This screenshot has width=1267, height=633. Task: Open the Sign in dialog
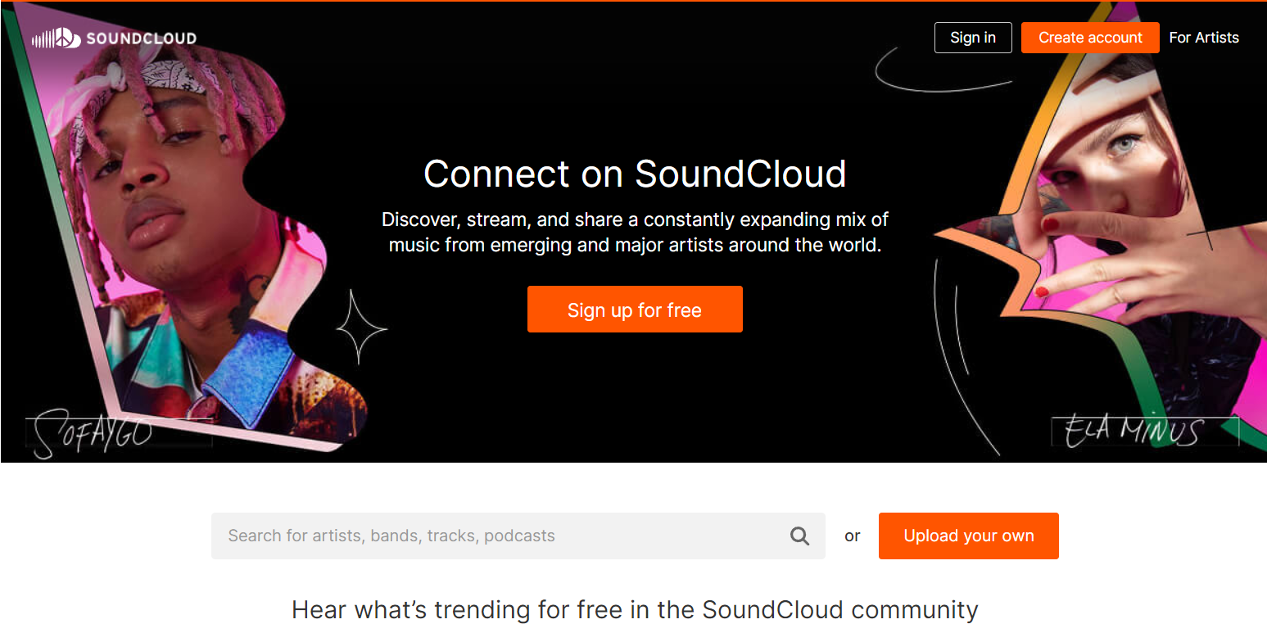pos(973,38)
